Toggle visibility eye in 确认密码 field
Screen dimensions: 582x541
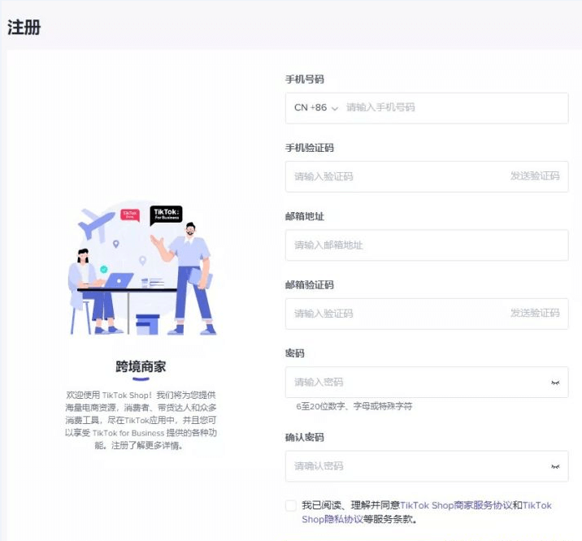click(555, 466)
